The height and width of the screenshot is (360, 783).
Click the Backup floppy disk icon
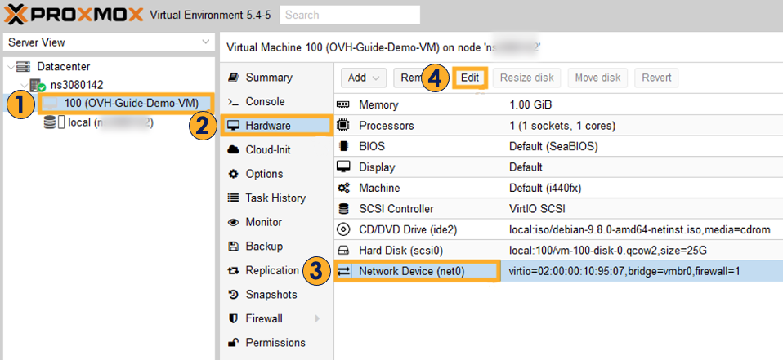click(233, 247)
